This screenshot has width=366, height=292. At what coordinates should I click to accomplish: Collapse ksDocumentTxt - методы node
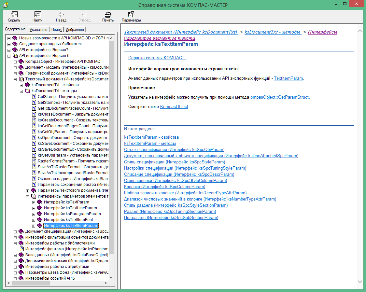click(21, 91)
